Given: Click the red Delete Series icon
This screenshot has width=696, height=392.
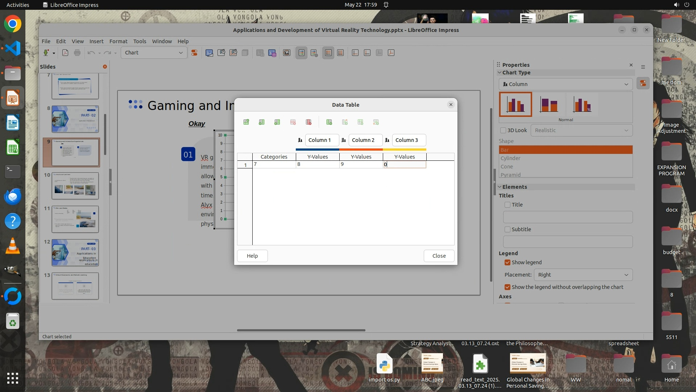Looking at the screenshot, I should (308, 122).
